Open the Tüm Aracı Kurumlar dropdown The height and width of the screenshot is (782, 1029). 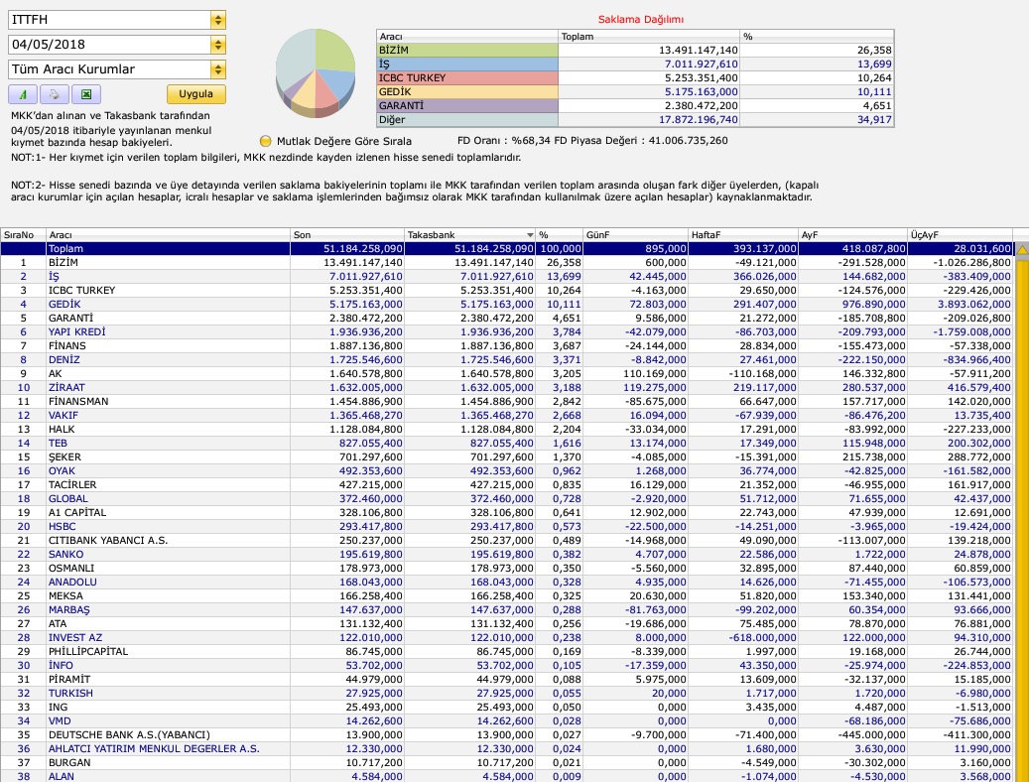click(218, 69)
